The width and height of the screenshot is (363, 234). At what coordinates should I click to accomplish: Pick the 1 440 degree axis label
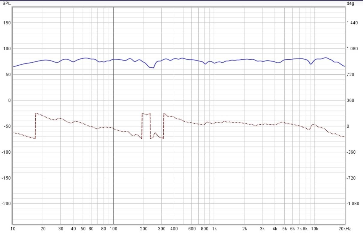pyautogui.click(x=352, y=23)
